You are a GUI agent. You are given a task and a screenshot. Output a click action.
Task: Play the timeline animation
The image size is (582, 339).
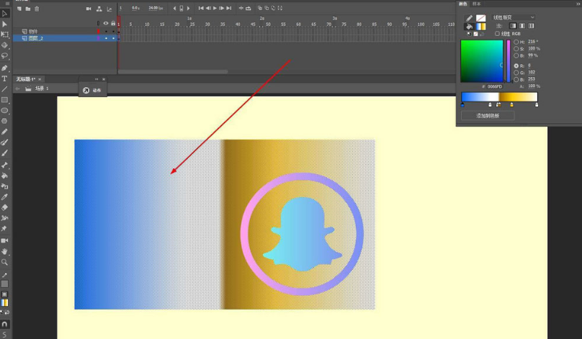pos(215,8)
